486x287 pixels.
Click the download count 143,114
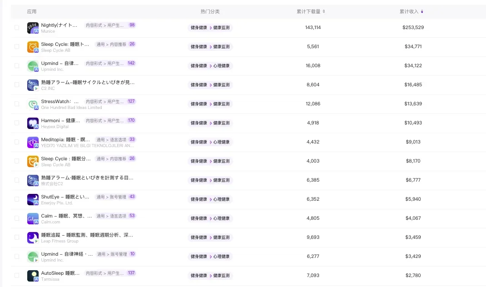point(313,27)
